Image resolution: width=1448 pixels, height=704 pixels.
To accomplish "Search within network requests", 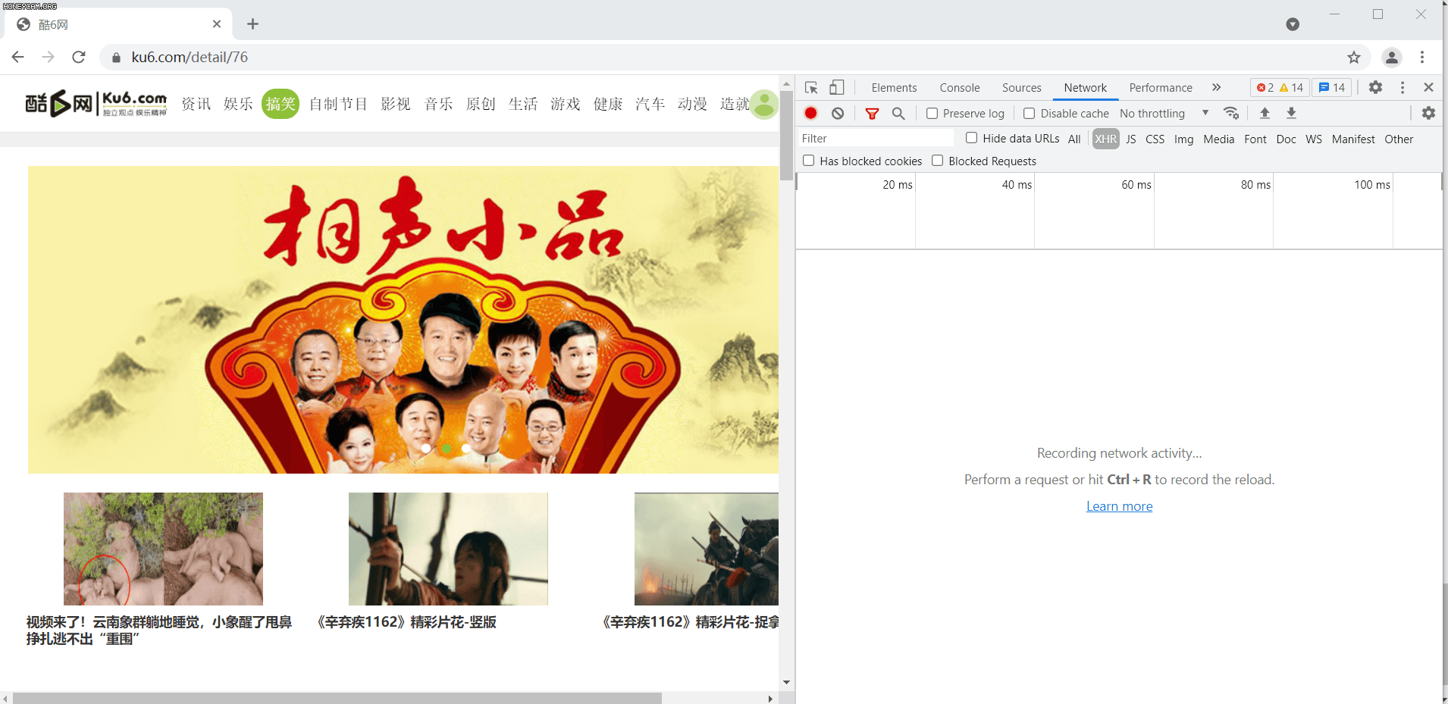I will 898,113.
